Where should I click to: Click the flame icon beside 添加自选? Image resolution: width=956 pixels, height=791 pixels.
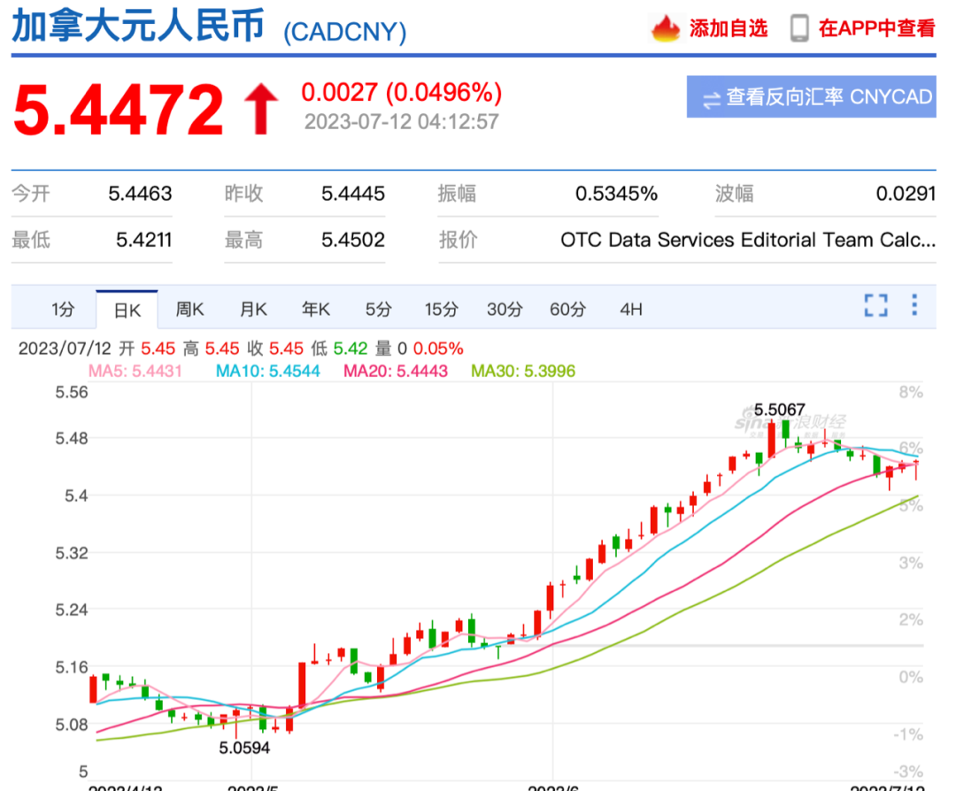[x=664, y=27]
